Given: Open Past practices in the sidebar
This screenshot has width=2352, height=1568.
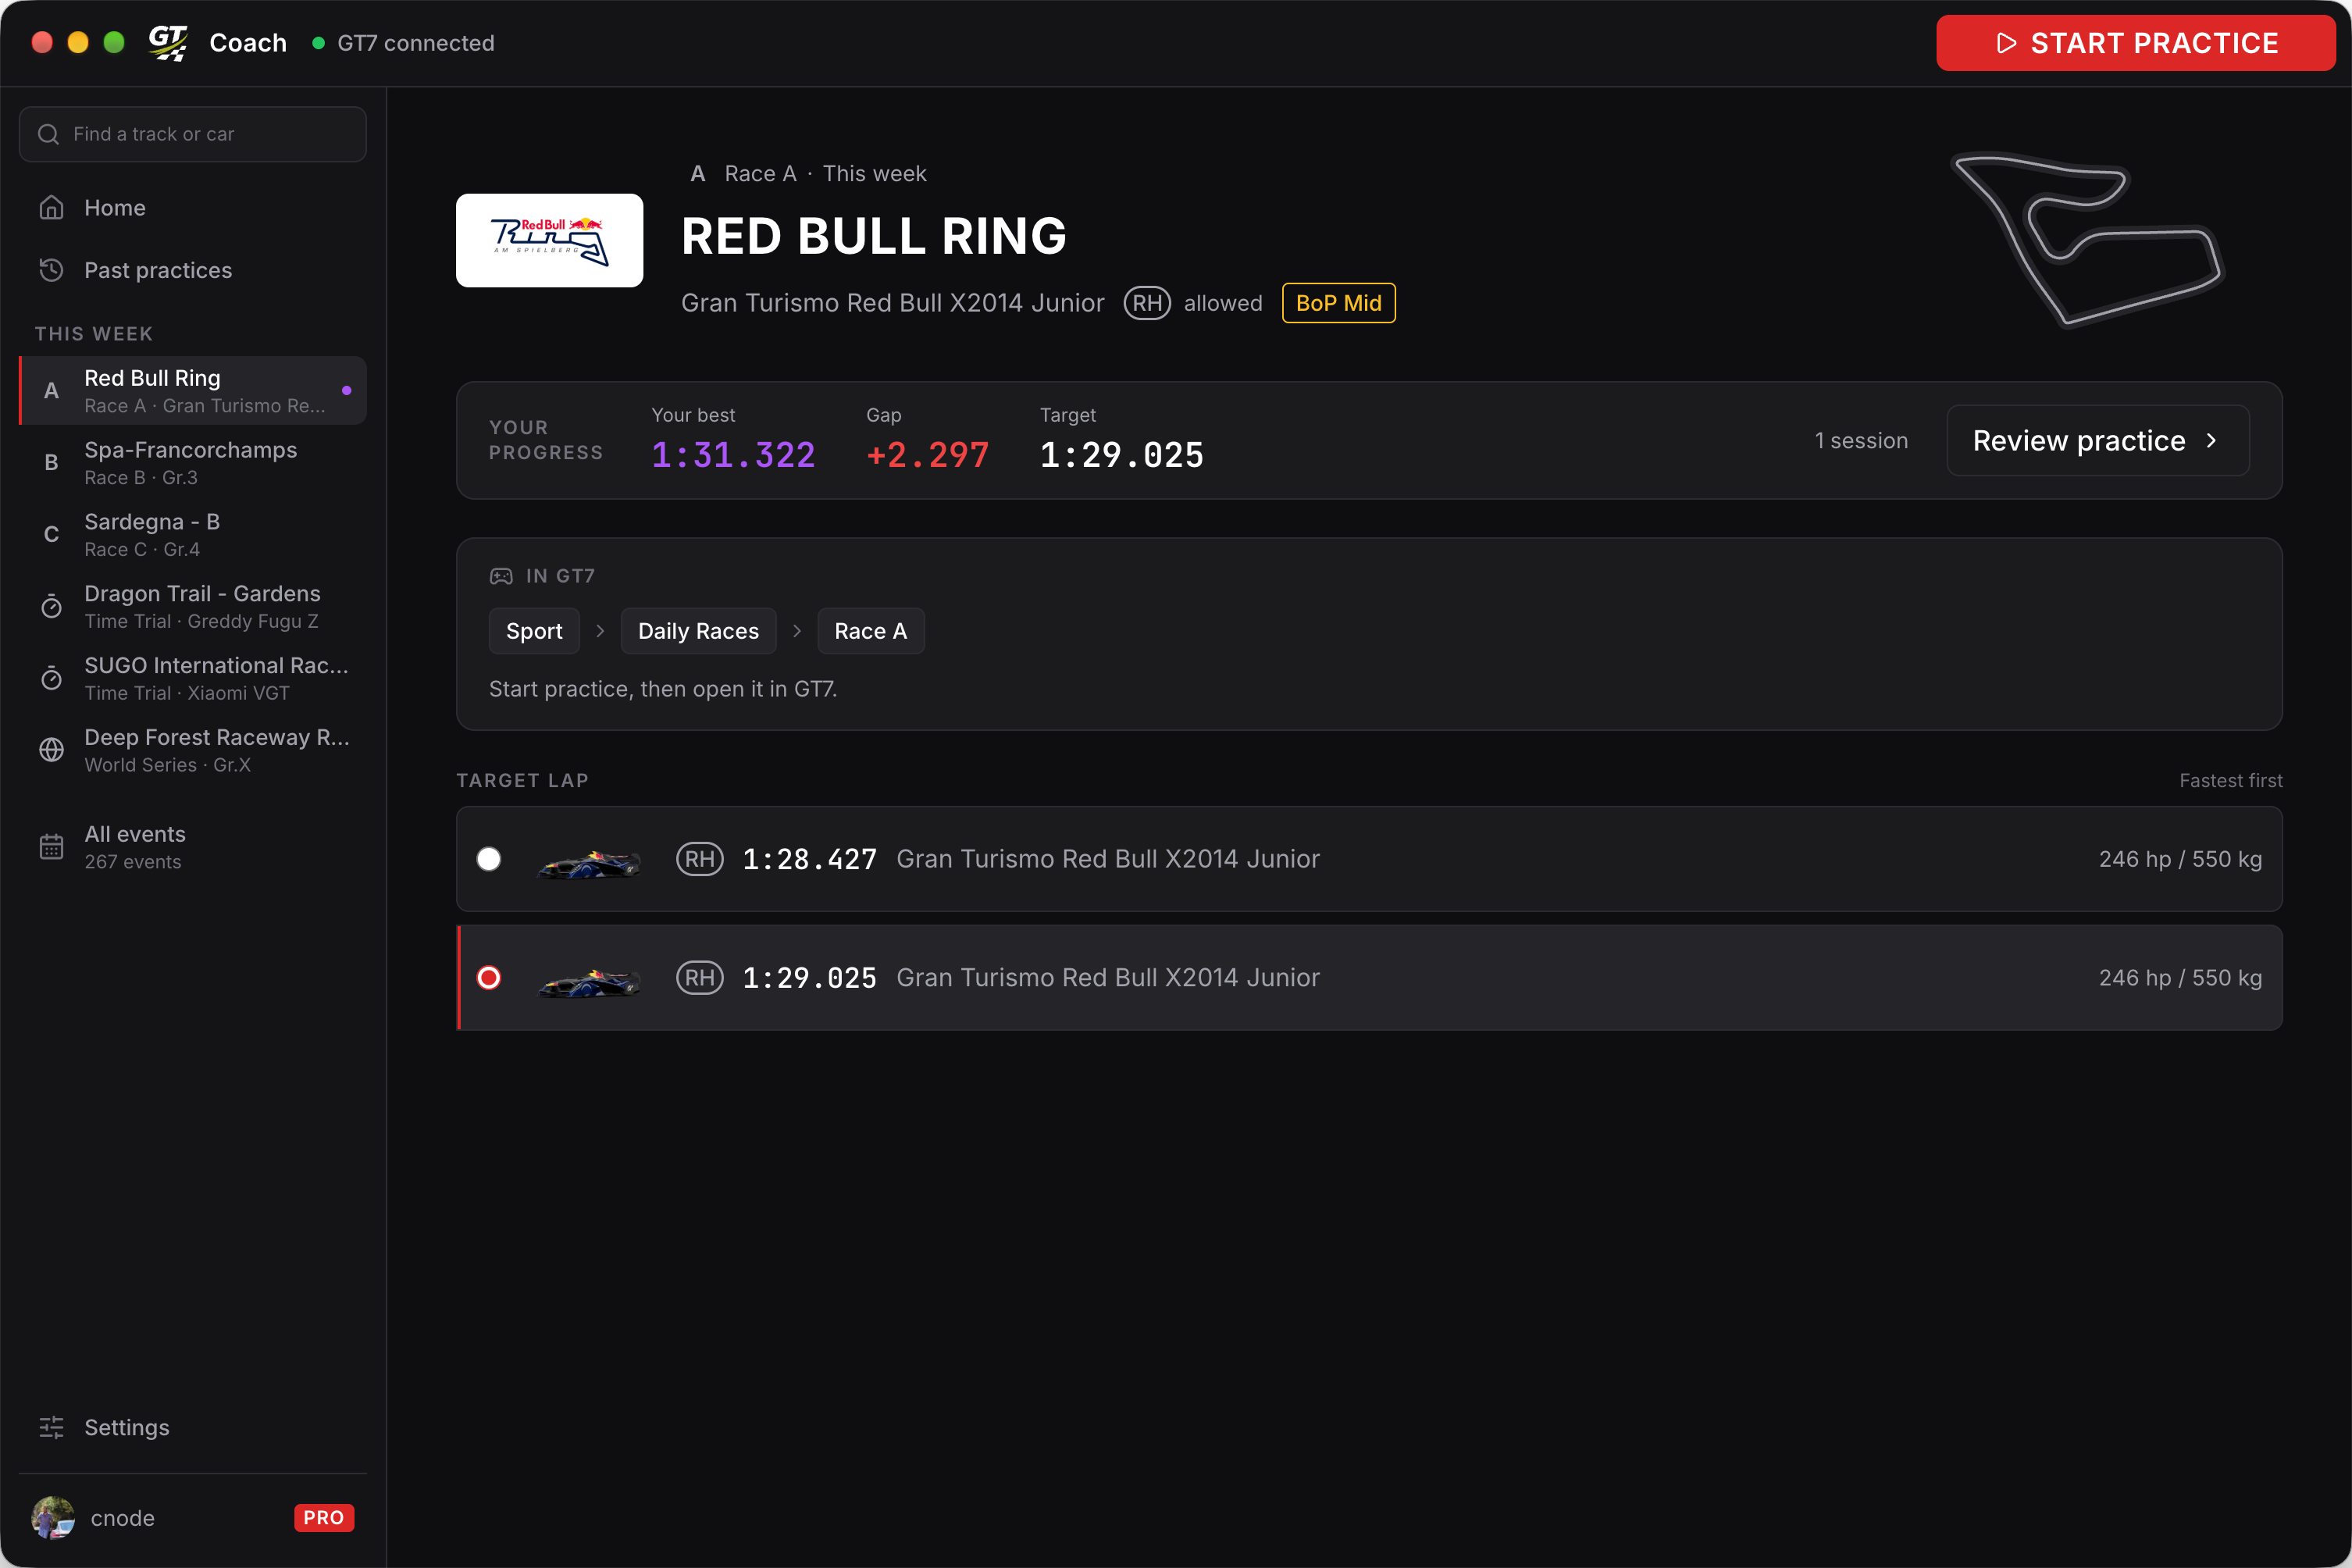Looking at the screenshot, I should tap(193, 270).
